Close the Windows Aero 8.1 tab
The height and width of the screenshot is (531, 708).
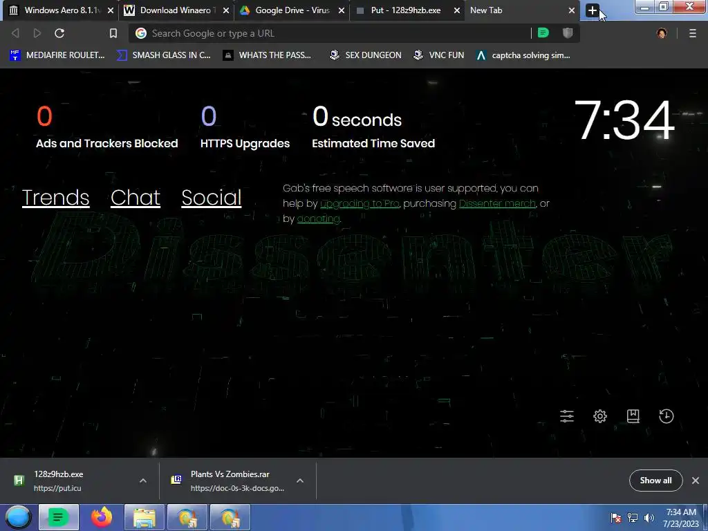pyautogui.click(x=110, y=10)
